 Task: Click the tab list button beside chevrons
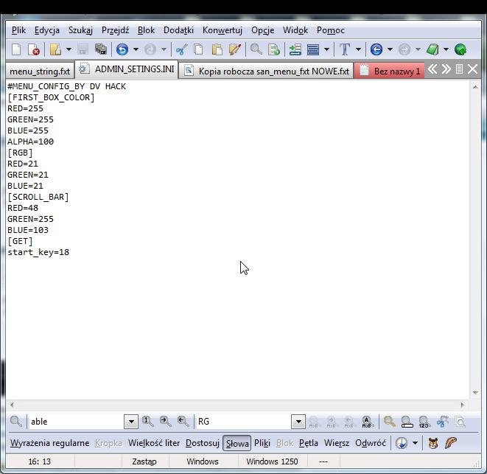click(x=459, y=69)
